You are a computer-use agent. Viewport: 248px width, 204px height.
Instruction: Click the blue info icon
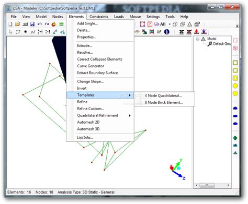(x=167, y=32)
